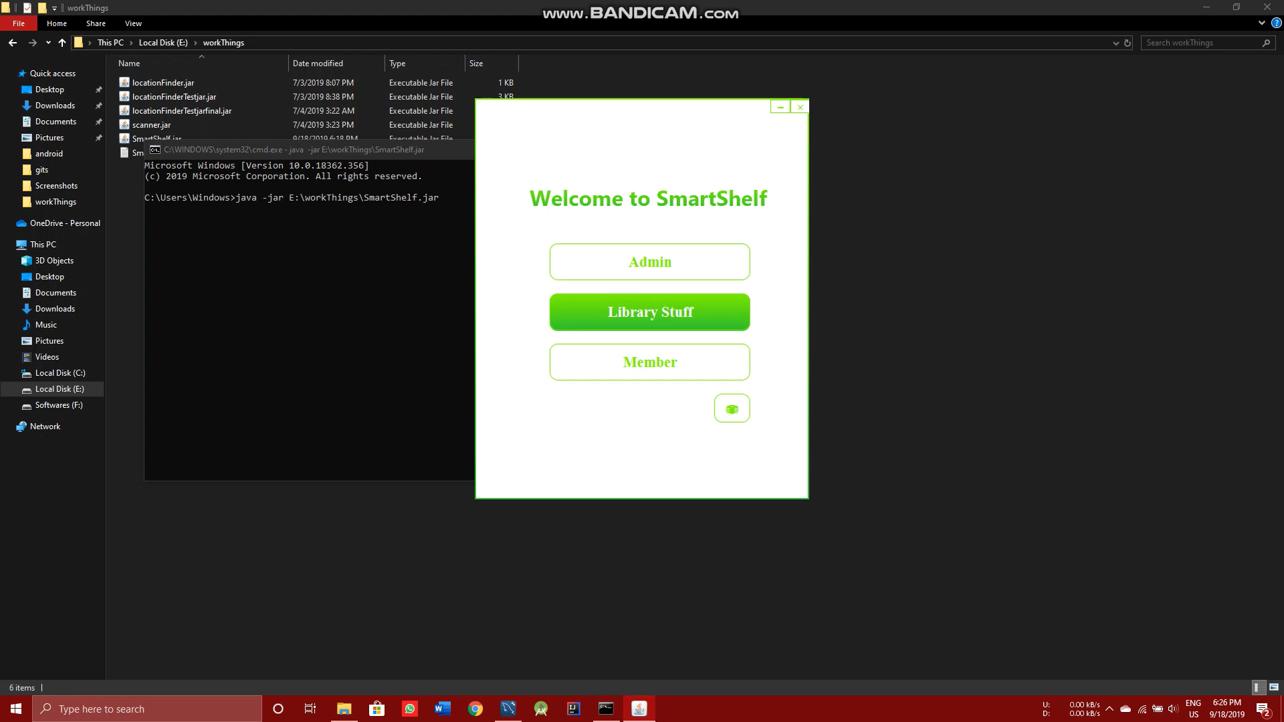The height and width of the screenshot is (722, 1284).
Task: Open WhatsApp from the taskbar
Action: (409, 709)
